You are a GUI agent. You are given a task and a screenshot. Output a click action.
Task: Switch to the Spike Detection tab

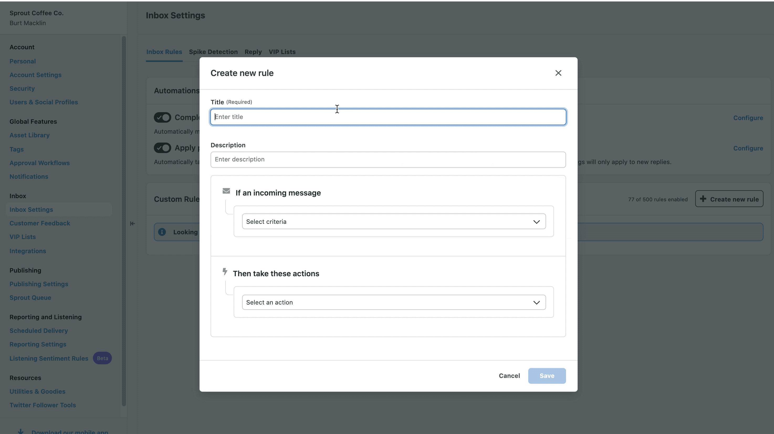[213, 52]
